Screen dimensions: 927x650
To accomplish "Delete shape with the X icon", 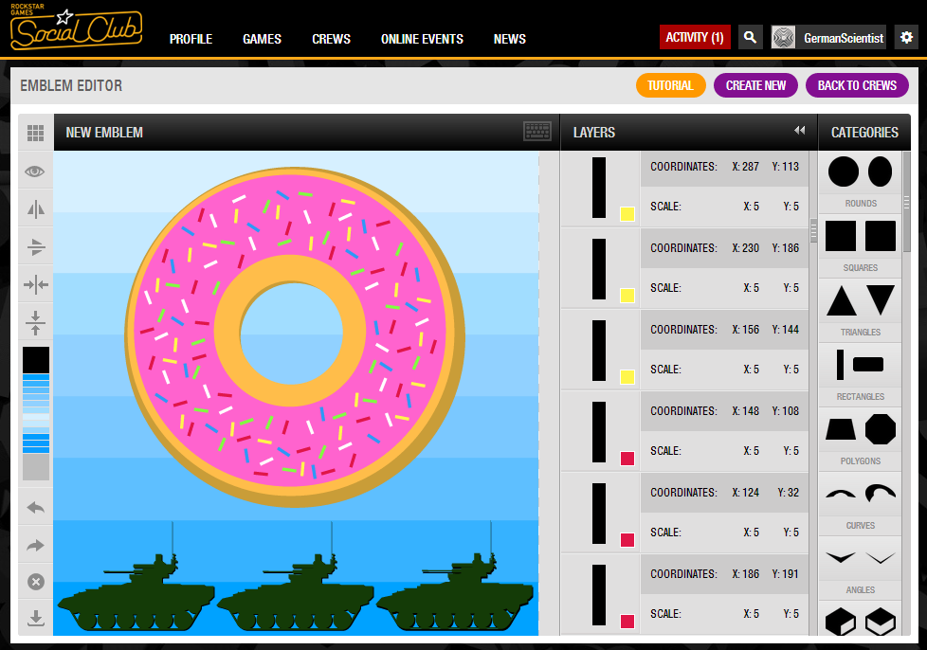I will tap(36, 582).
